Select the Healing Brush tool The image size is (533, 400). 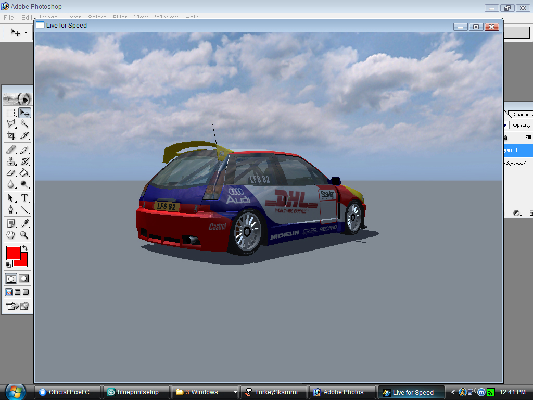11,149
